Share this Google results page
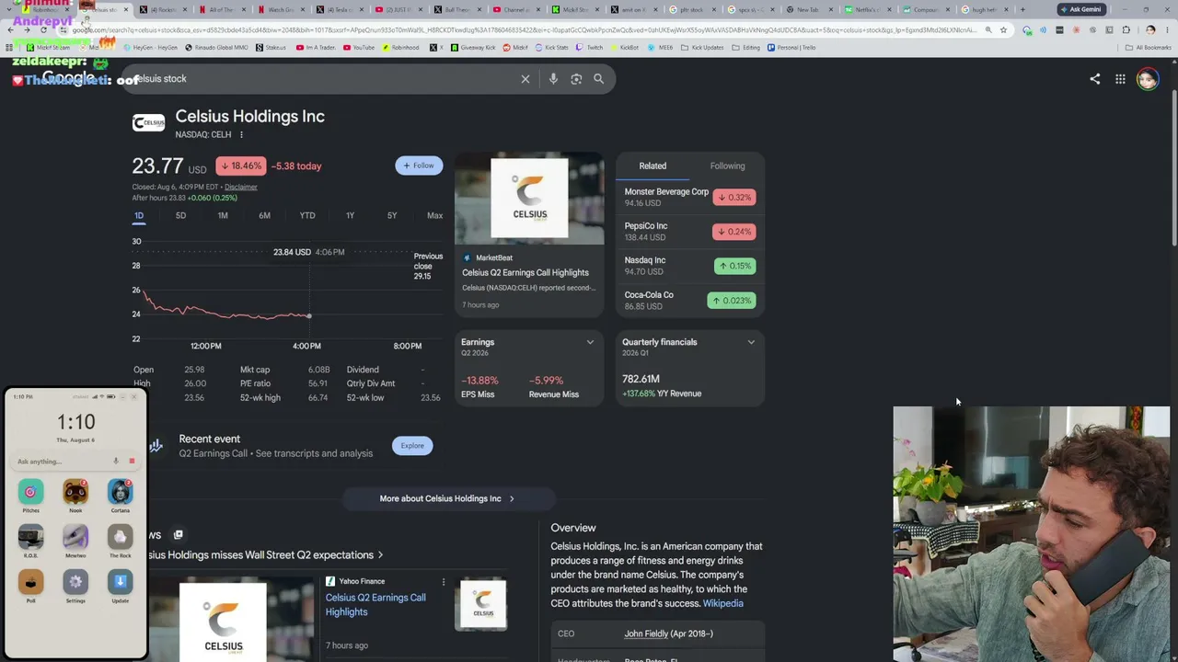The image size is (1178, 662). pos(1095,79)
